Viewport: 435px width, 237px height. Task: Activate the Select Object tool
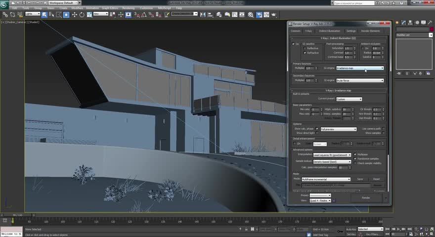pos(44,14)
